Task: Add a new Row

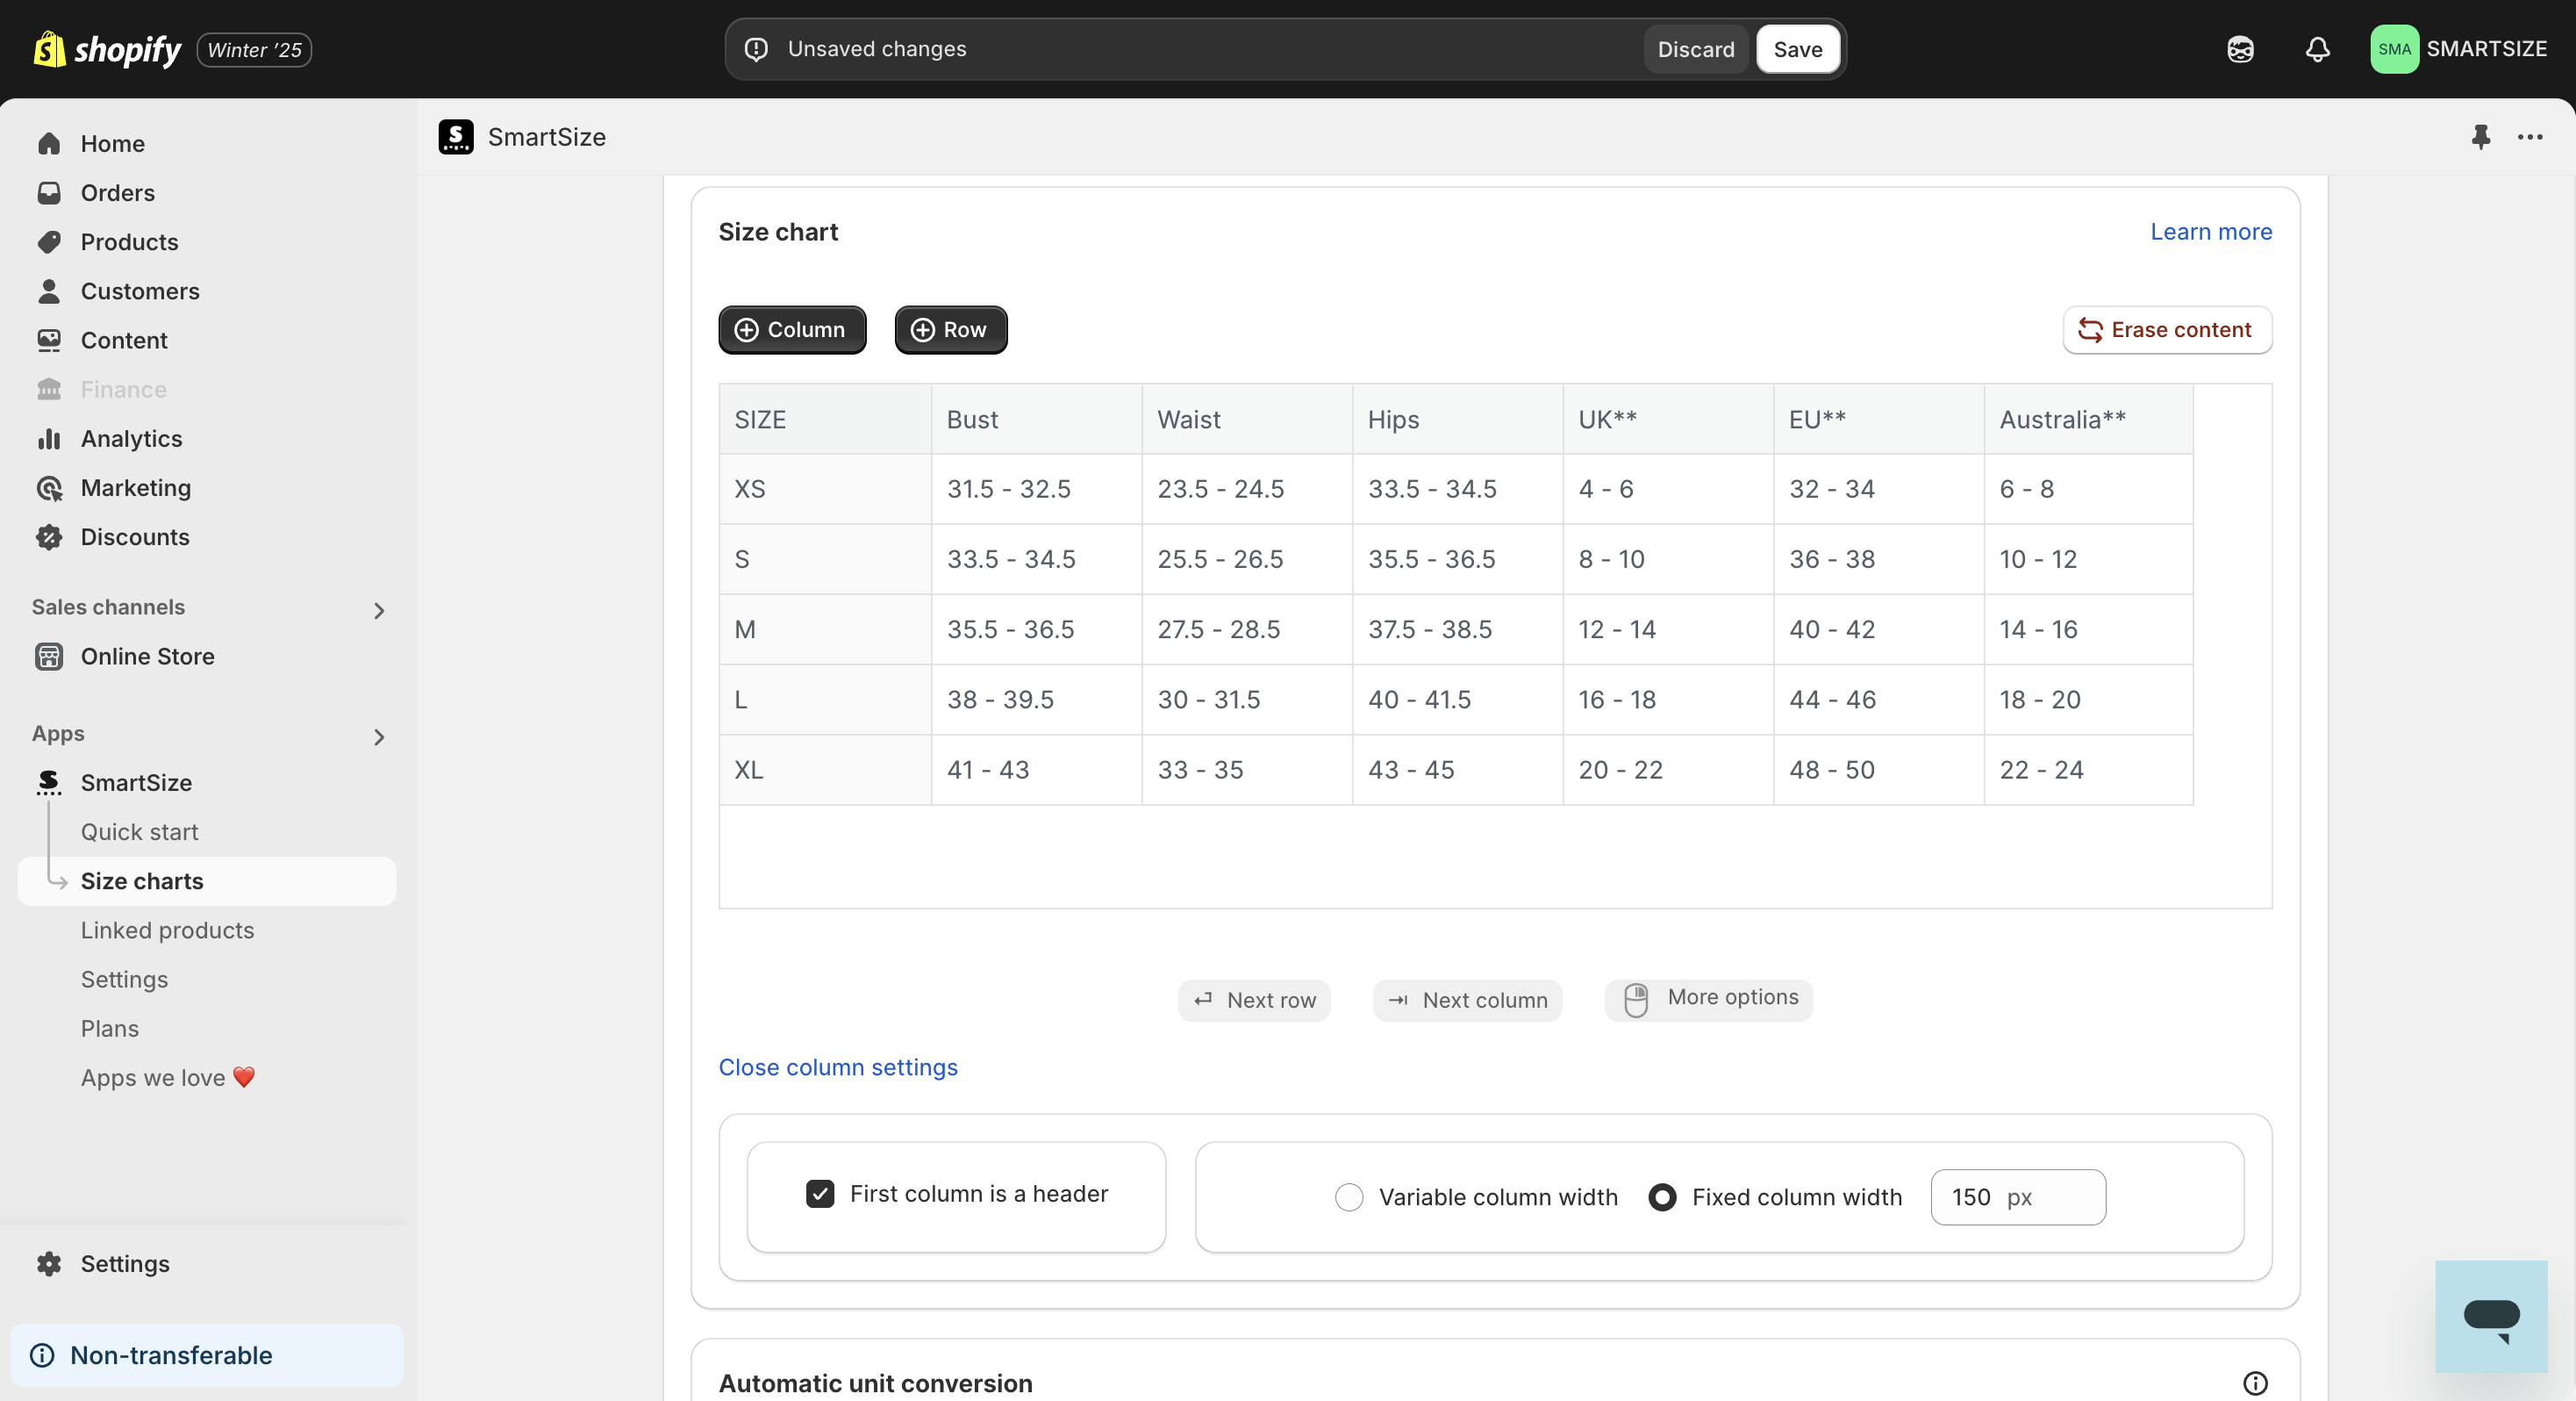Action: 951,329
